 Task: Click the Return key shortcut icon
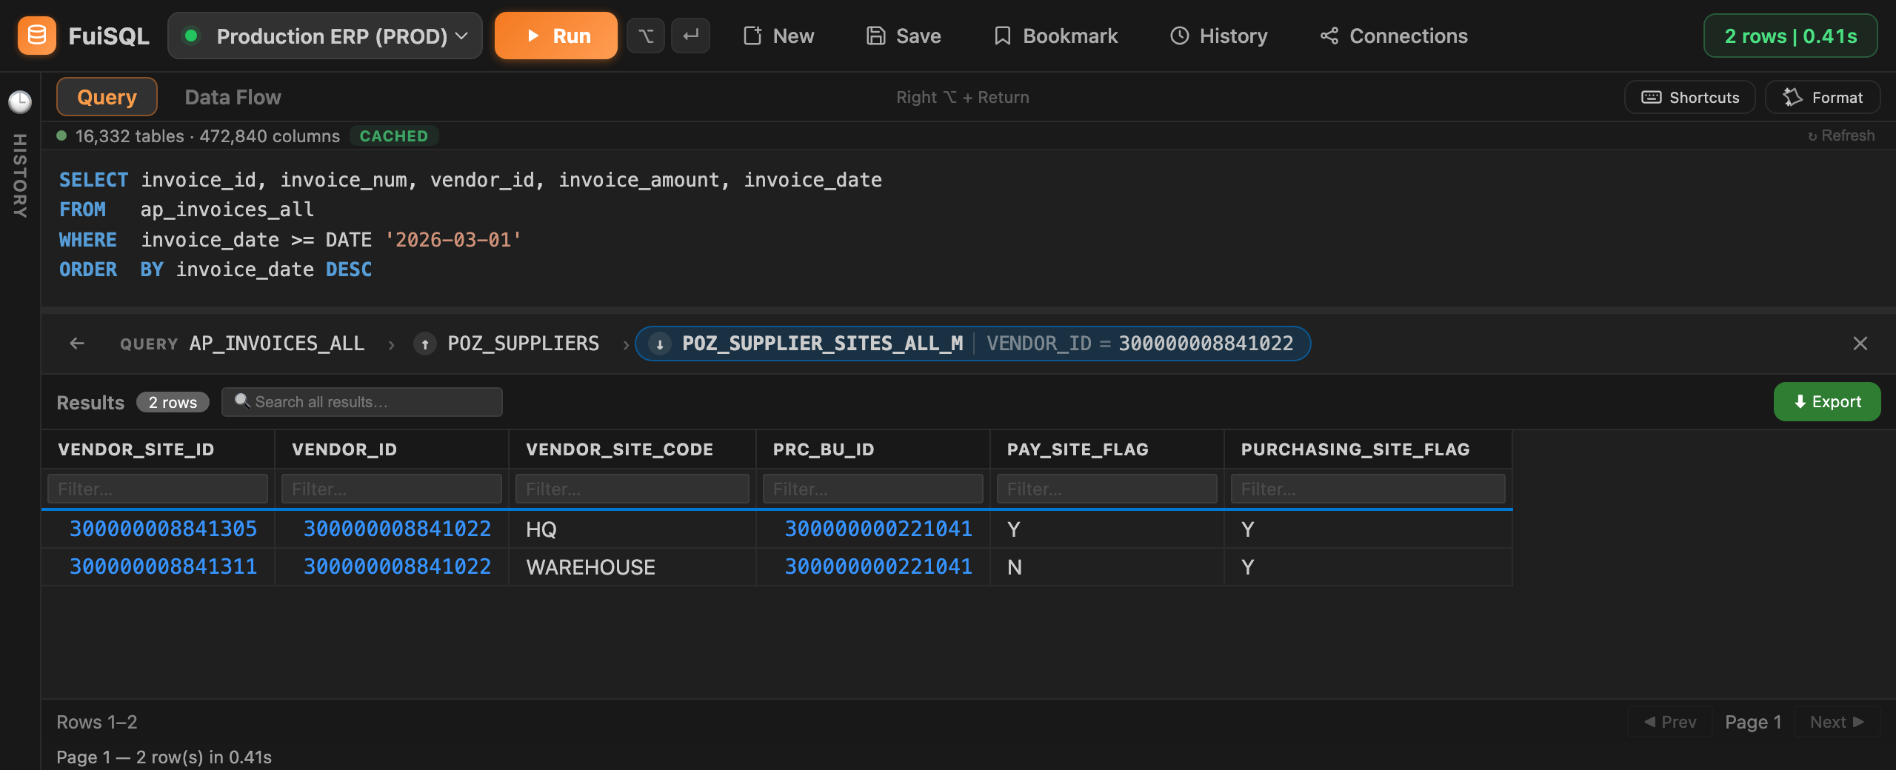pyautogui.click(x=690, y=36)
